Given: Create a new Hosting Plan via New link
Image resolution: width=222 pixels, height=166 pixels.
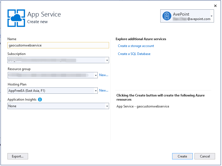Looking at the screenshot, I should [104, 90].
